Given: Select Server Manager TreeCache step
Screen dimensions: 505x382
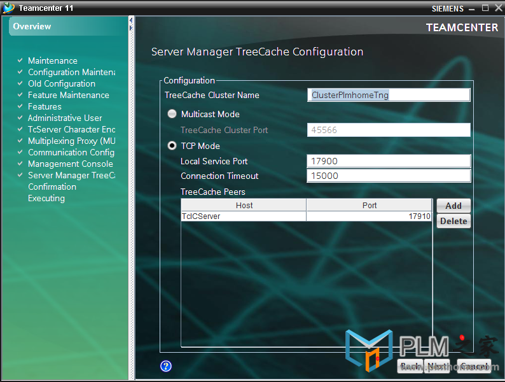Looking at the screenshot, I should click(x=71, y=175).
